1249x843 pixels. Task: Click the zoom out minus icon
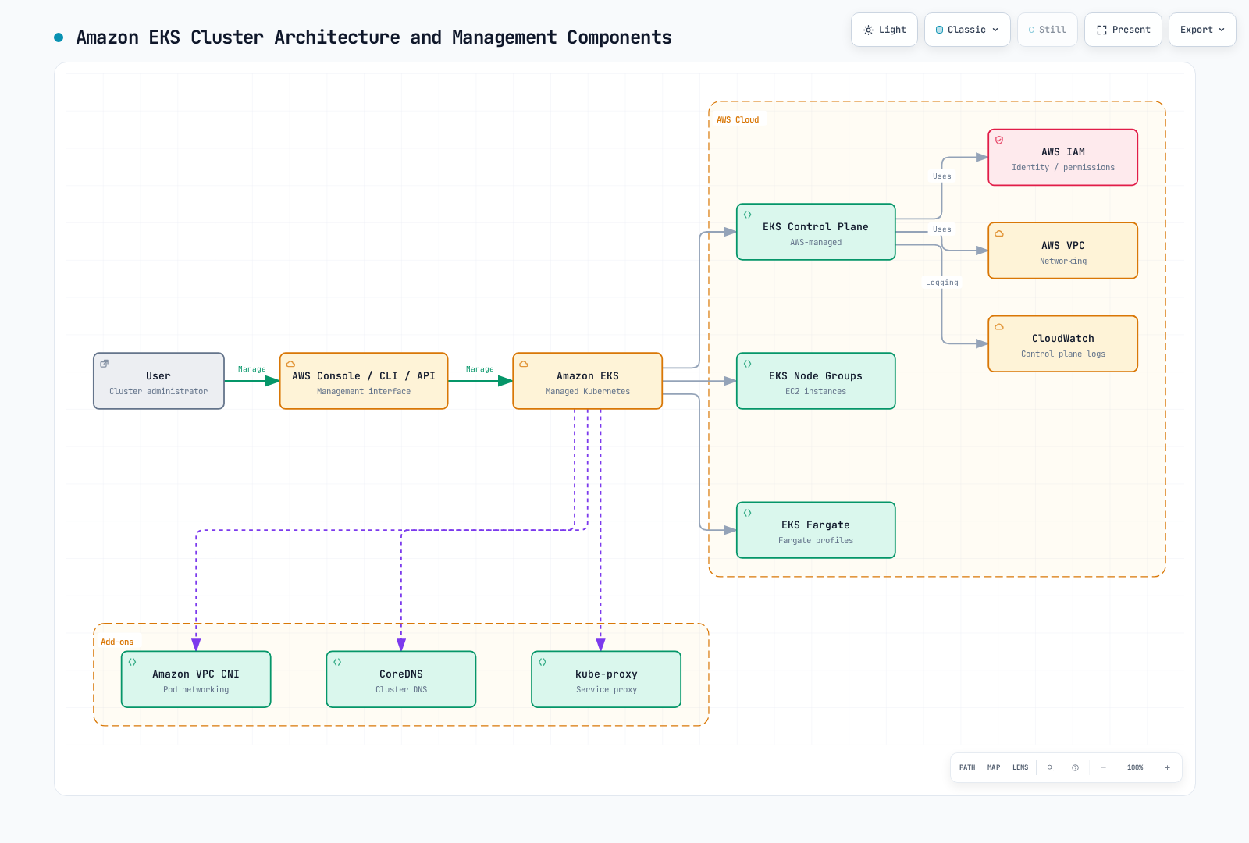point(1103,767)
